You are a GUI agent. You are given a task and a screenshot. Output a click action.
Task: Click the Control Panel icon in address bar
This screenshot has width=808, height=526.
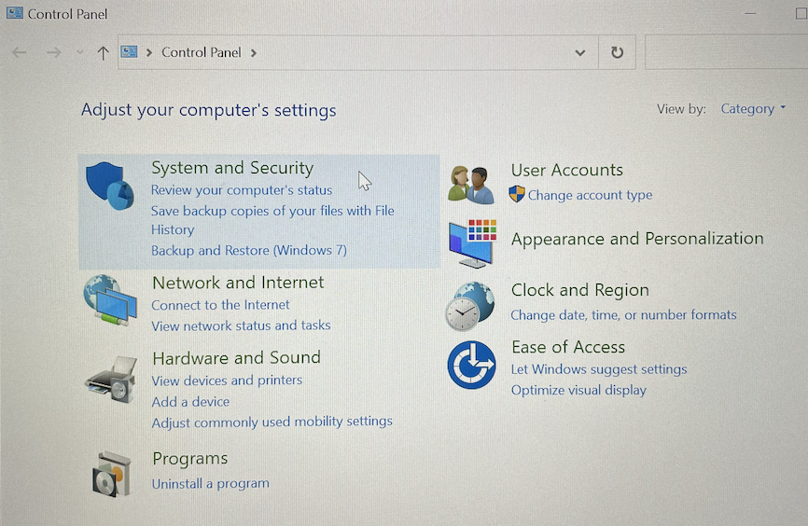pyautogui.click(x=129, y=52)
